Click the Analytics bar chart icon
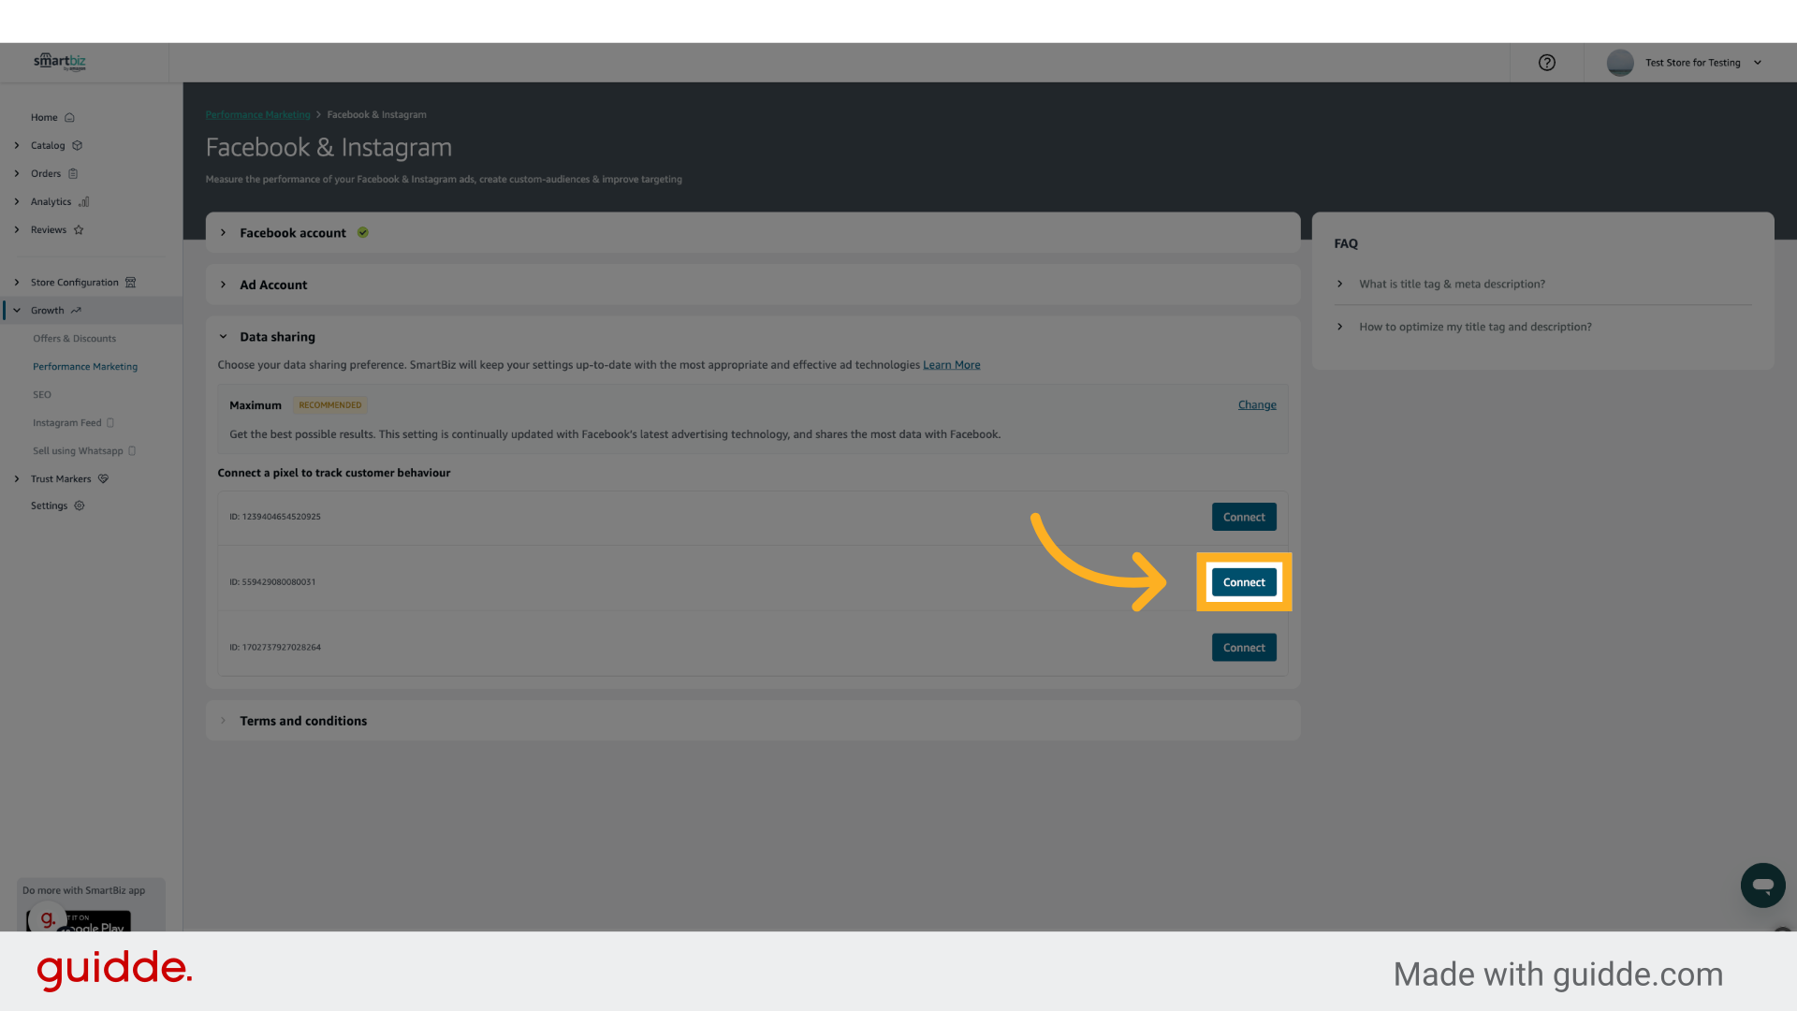 84,201
